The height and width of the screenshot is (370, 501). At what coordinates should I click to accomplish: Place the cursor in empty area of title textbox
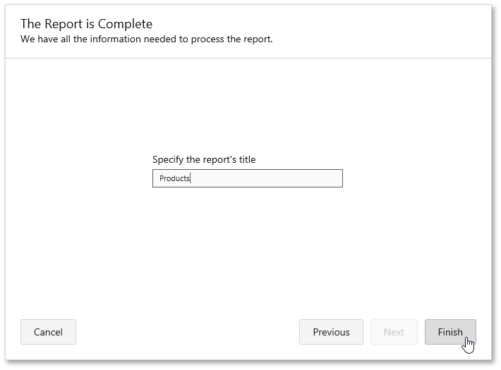pyautogui.click(x=267, y=178)
